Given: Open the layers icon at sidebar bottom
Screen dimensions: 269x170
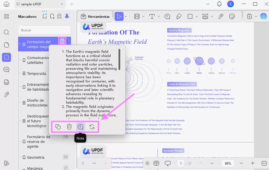Looking at the screenshot, I should tap(7, 163).
